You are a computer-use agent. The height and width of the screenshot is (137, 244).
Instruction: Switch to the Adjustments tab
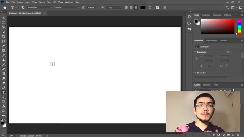pyautogui.click(x=211, y=41)
